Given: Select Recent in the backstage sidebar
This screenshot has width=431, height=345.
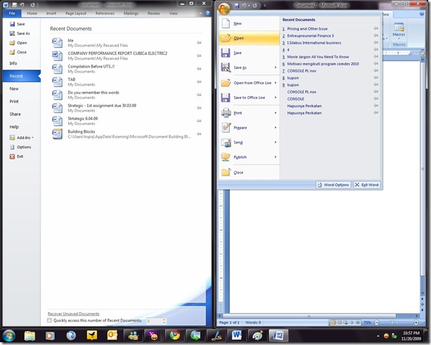Looking at the screenshot, I should pyautogui.click(x=21, y=76).
